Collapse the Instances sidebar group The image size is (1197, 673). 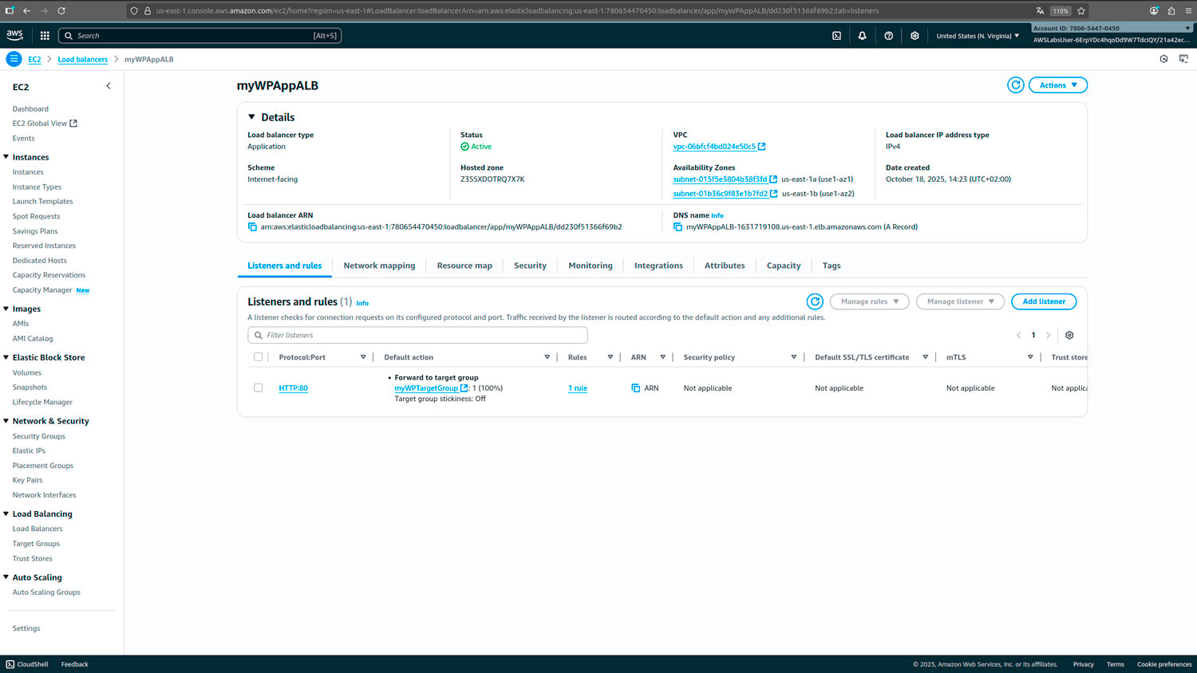(6, 158)
